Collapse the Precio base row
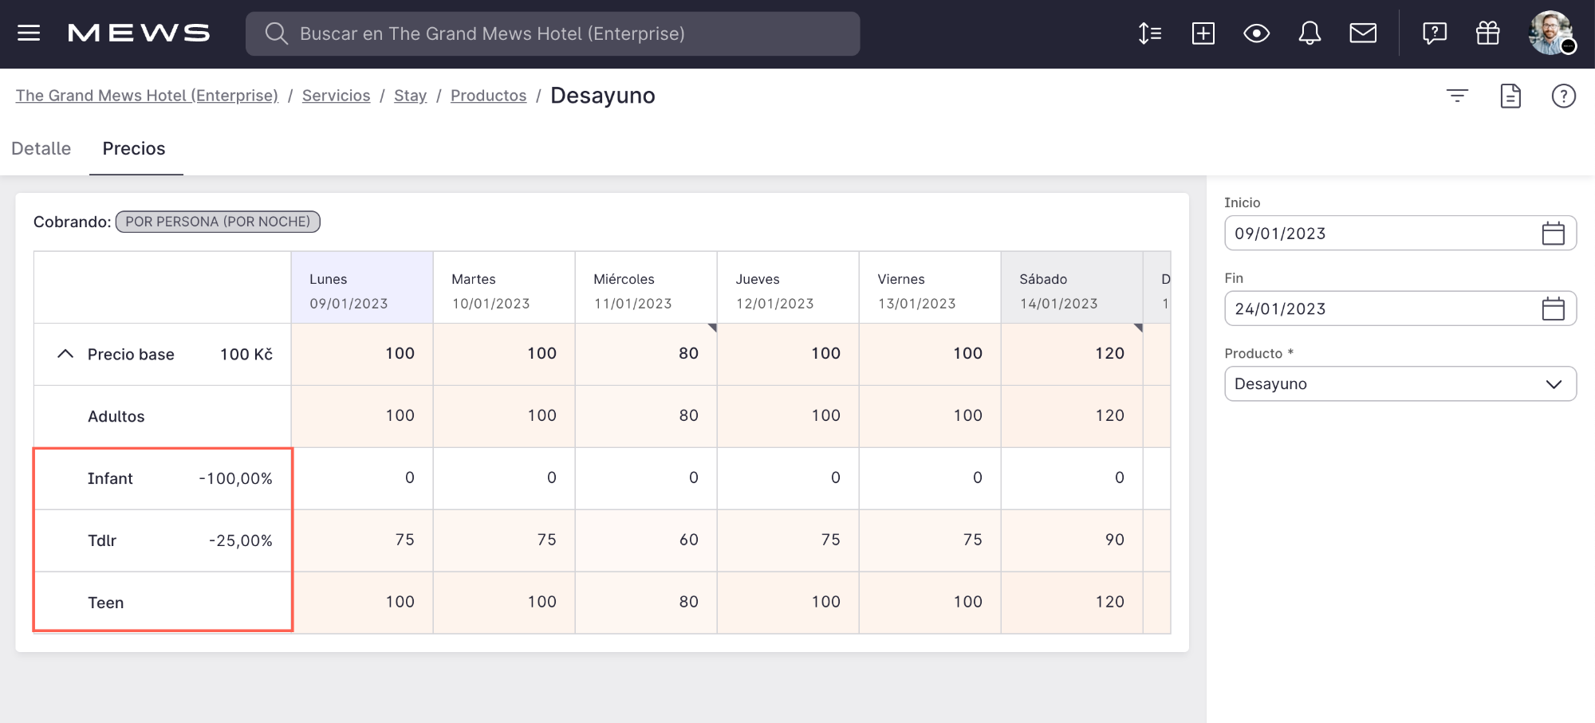 pyautogui.click(x=65, y=354)
